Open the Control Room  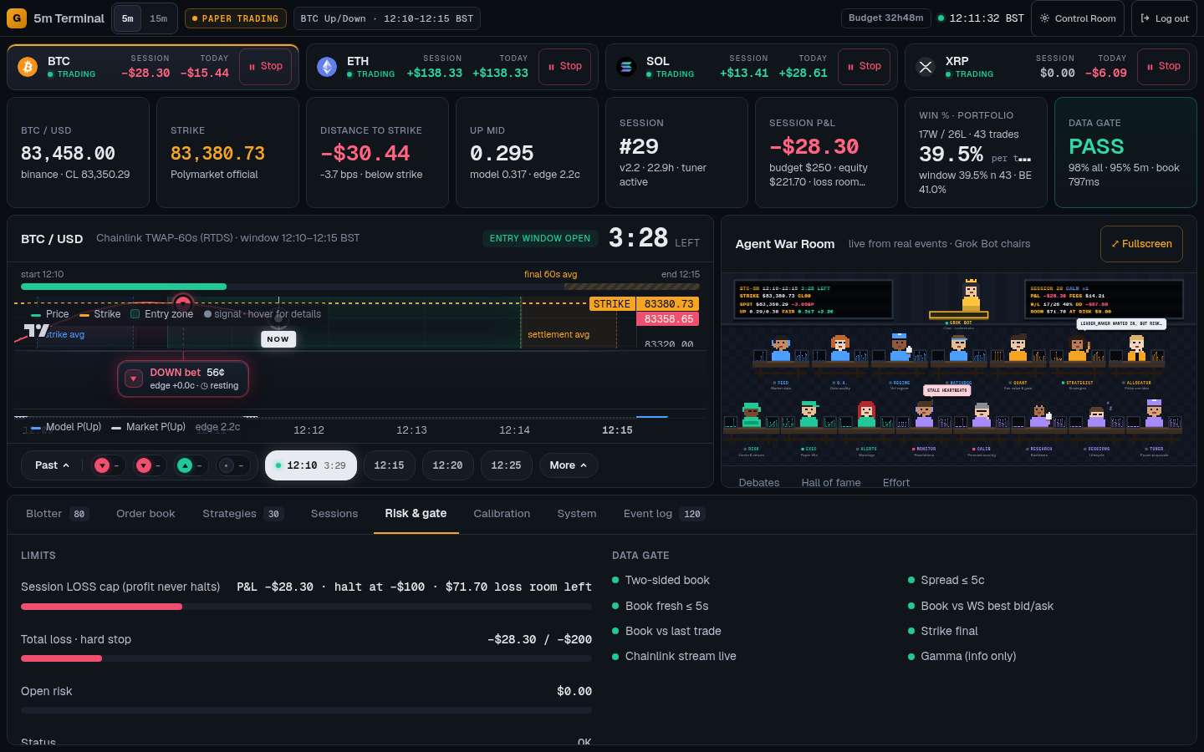click(1077, 18)
